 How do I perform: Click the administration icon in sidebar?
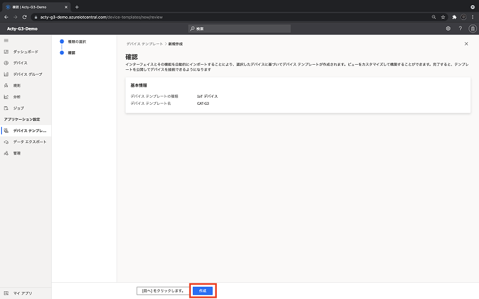click(x=6, y=153)
